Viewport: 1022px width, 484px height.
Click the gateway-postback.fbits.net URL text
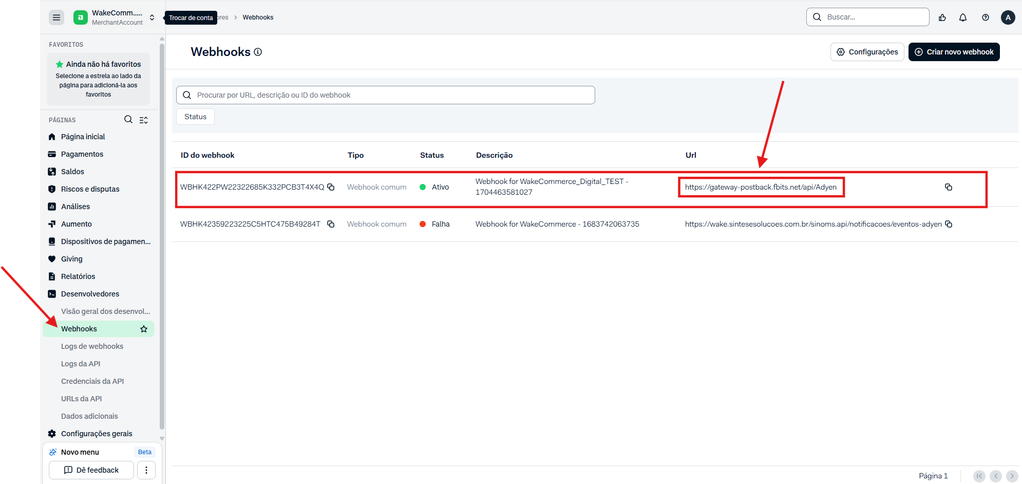pos(761,187)
